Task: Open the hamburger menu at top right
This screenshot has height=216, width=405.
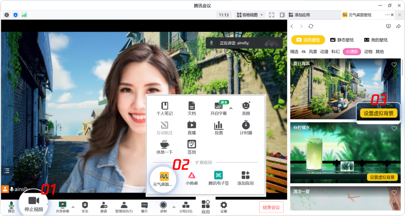Action: tap(399, 15)
